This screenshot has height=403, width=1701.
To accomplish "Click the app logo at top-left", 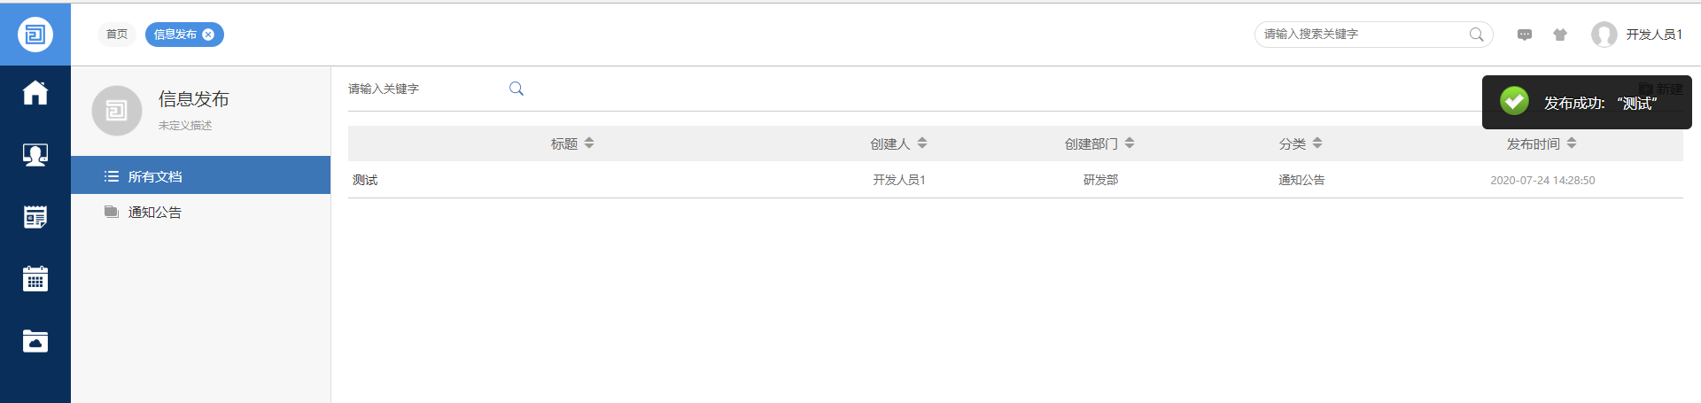I will click(35, 35).
